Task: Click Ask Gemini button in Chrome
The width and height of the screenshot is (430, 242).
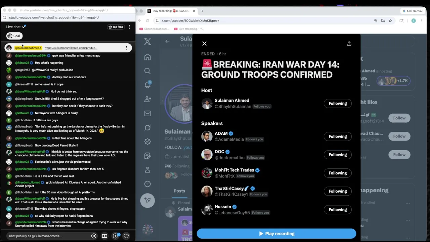Action: 413,11
